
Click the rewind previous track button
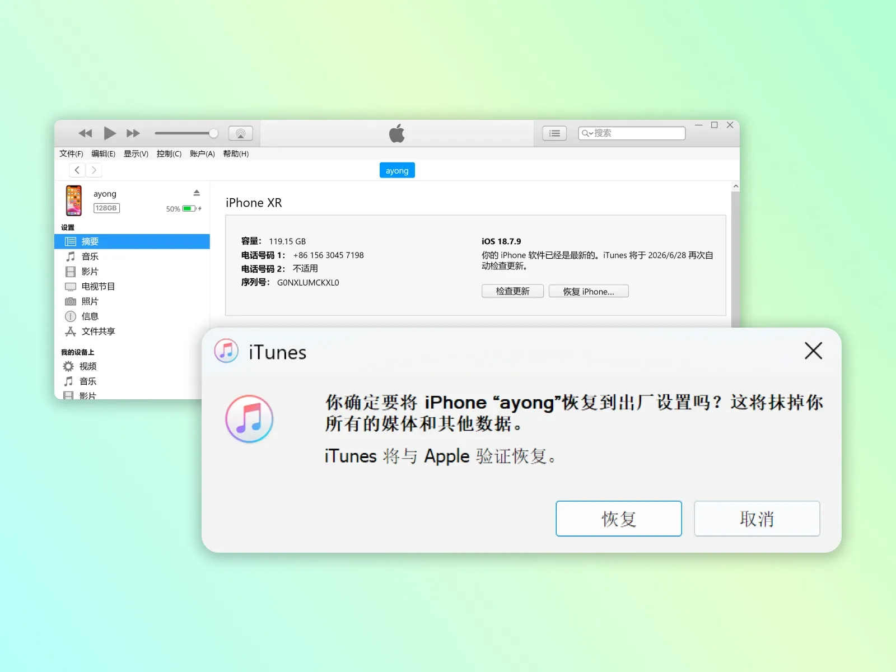coord(85,133)
